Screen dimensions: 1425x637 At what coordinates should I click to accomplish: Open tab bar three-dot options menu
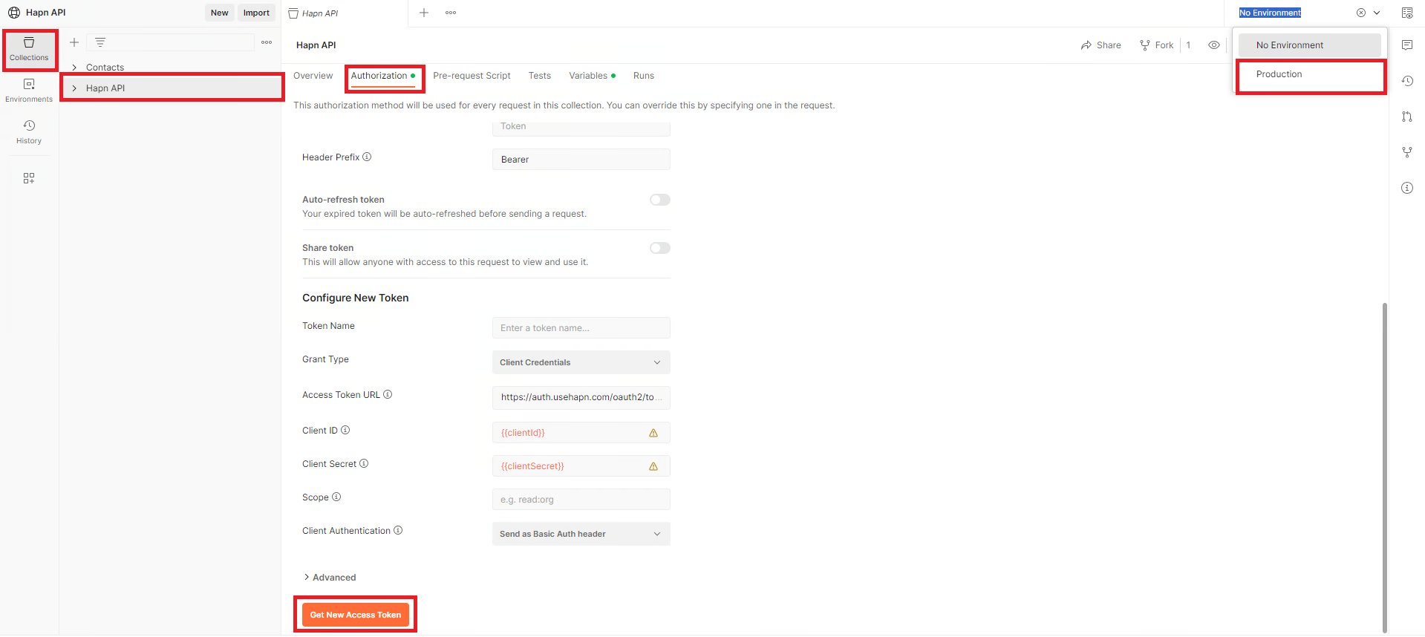[451, 13]
